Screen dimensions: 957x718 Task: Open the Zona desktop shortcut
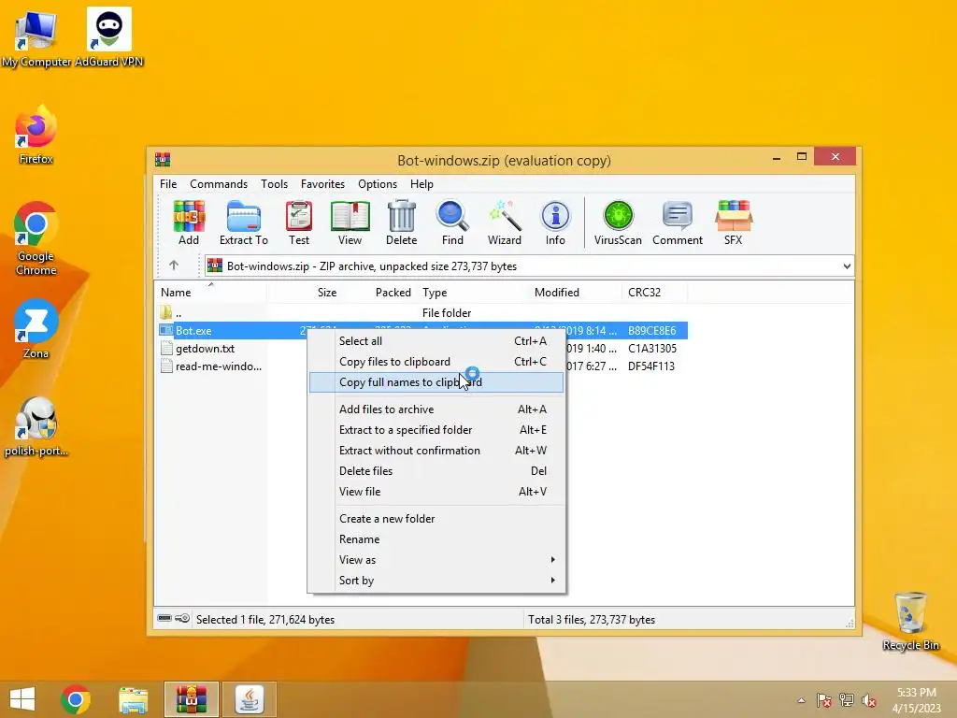point(36,330)
